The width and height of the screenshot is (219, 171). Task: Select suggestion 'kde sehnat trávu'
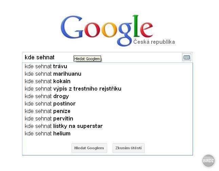(107, 66)
